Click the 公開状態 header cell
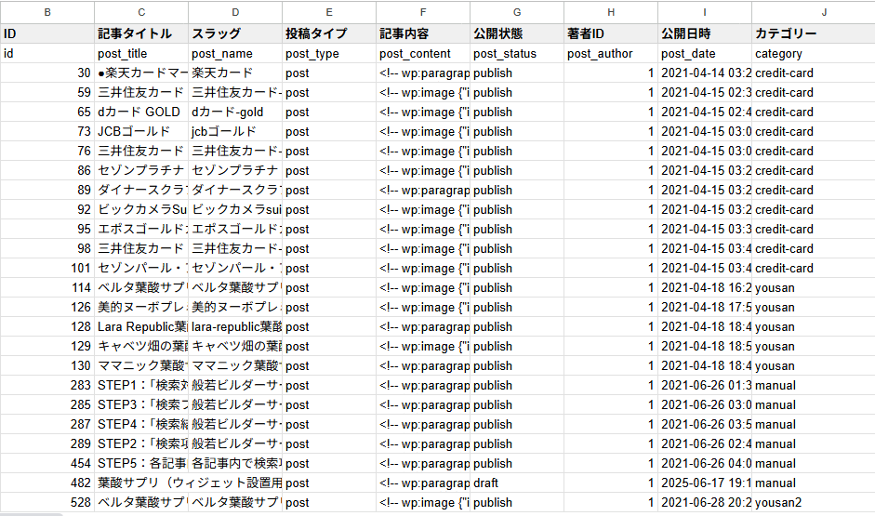This screenshot has height=516, width=875. [x=517, y=33]
